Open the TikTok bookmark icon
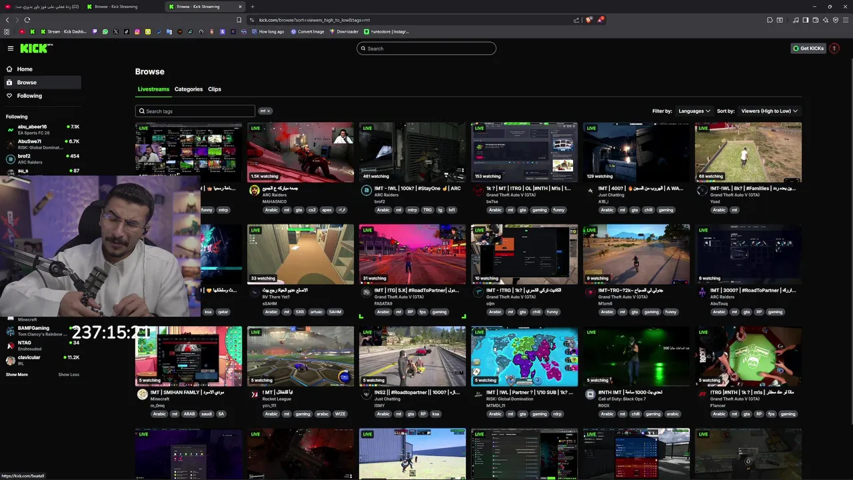Viewport: 853px width, 480px height. click(x=127, y=31)
